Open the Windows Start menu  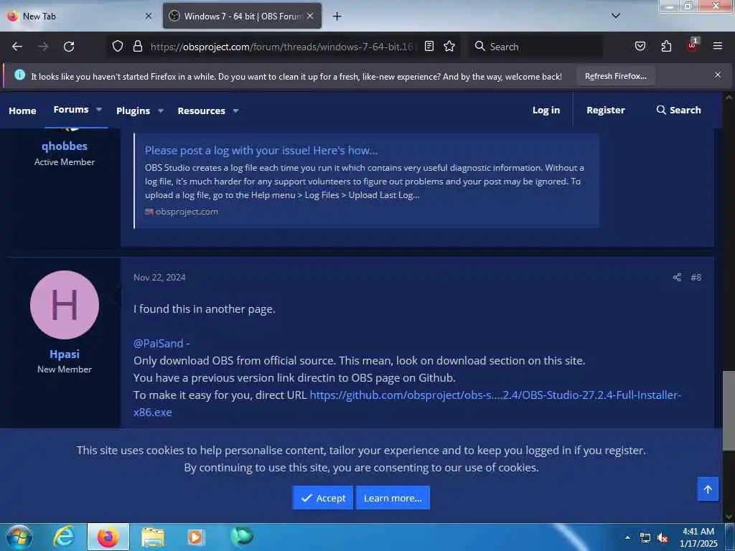click(19, 537)
